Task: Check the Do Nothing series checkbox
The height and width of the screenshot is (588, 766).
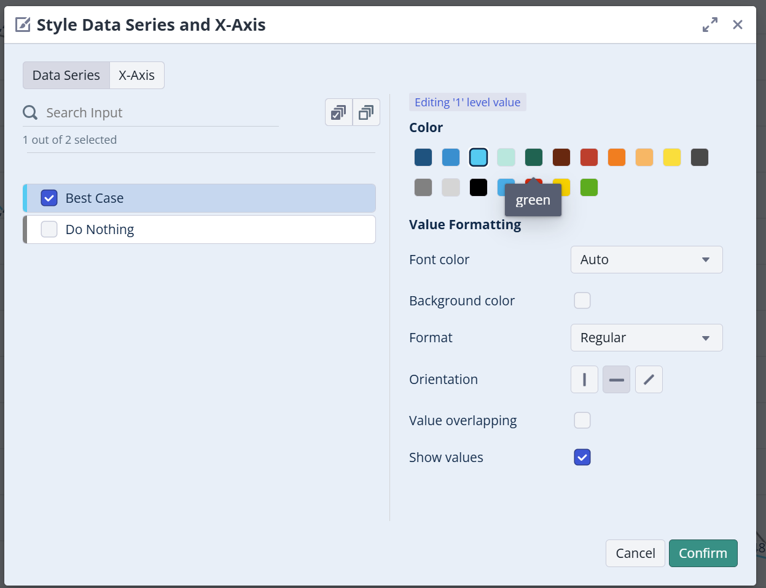Action: (x=49, y=229)
